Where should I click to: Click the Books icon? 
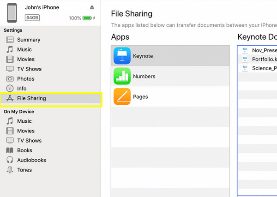pyautogui.click(x=10, y=150)
